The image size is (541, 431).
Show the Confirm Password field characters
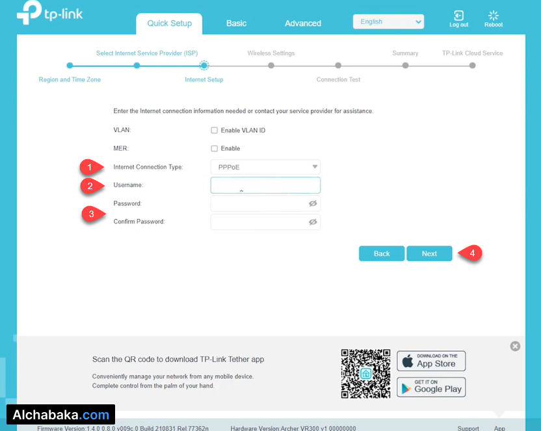[x=313, y=222]
